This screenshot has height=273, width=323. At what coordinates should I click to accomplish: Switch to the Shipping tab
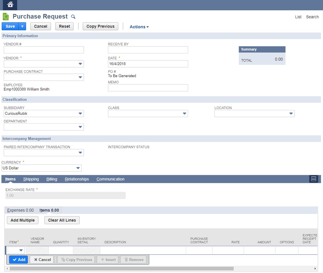click(x=31, y=179)
